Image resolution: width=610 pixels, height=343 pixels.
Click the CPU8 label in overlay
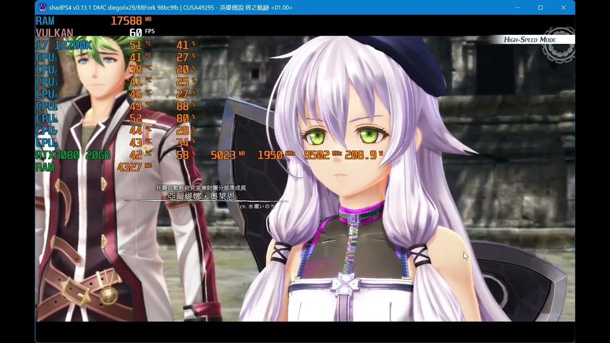[47, 142]
